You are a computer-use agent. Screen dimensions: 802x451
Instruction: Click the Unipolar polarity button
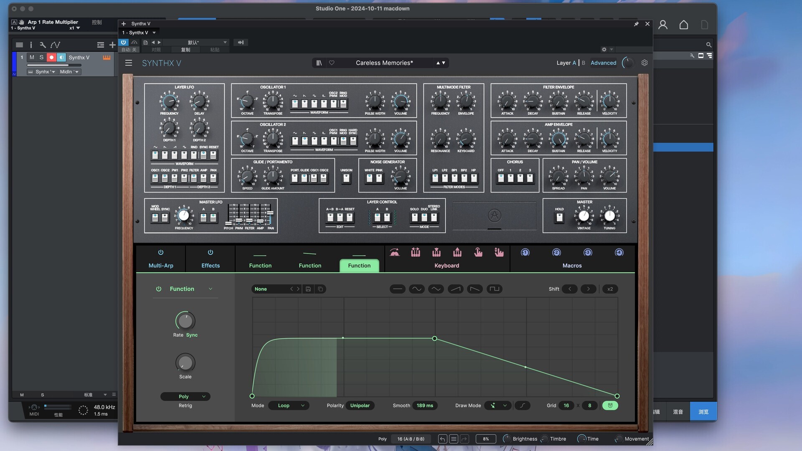coord(360,405)
